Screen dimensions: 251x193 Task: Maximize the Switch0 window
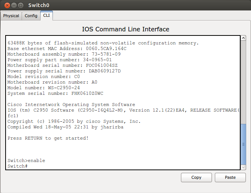pyautogui.click(x=20, y=6)
